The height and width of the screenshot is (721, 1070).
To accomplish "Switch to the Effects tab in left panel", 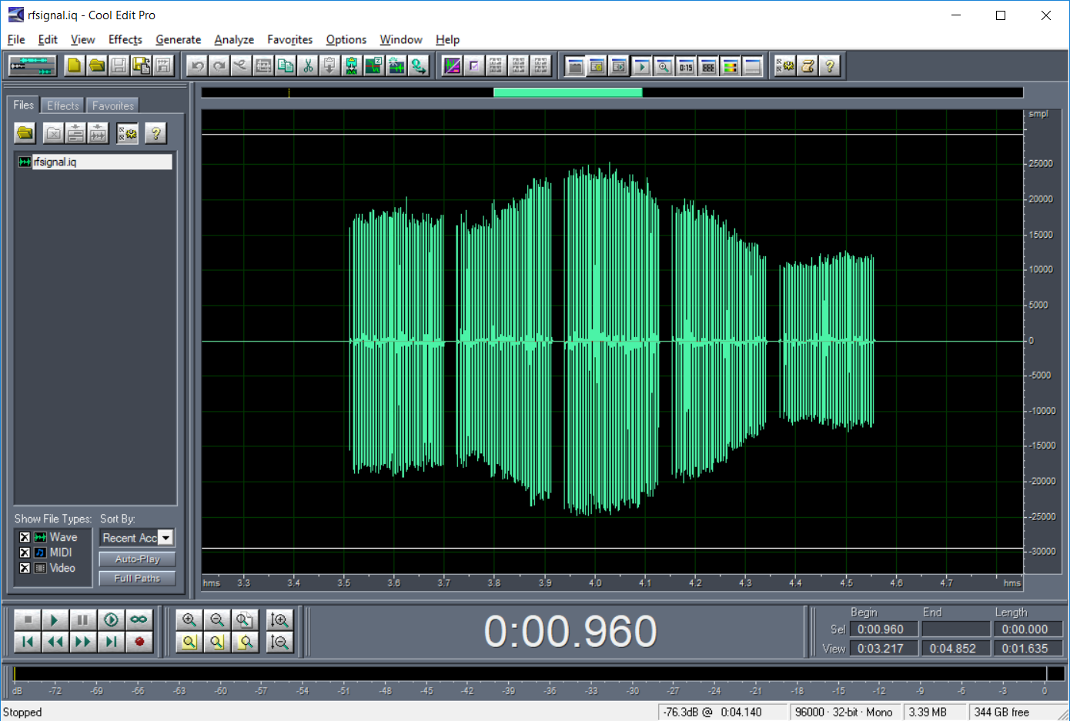I will (63, 105).
